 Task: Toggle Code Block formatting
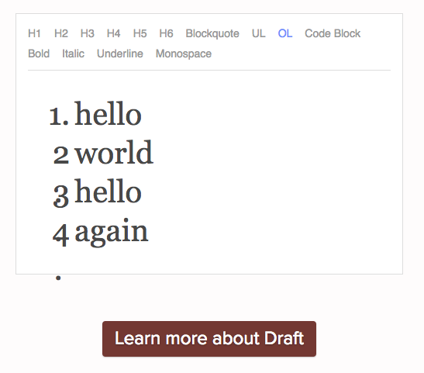[333, 33]
